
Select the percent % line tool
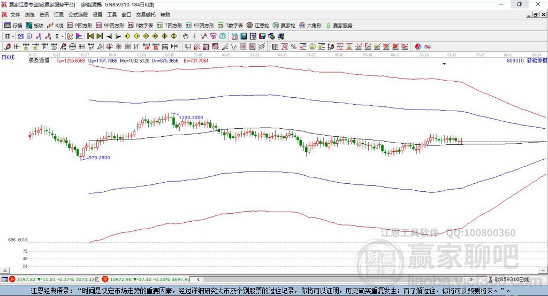294,47
